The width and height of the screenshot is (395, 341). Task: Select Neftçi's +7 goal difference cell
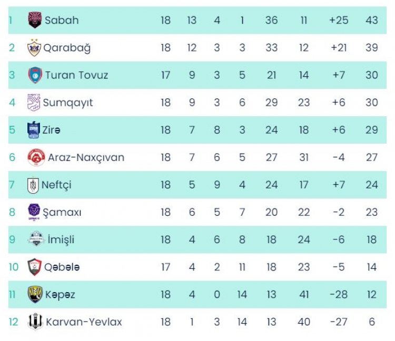coord(339,185)
